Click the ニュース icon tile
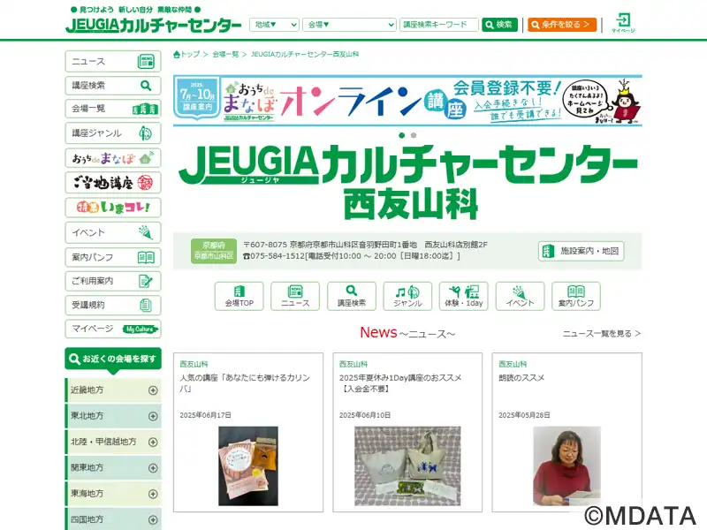This screenshot has width=707, height=530. pyautogui.click(x=295, y=296)
